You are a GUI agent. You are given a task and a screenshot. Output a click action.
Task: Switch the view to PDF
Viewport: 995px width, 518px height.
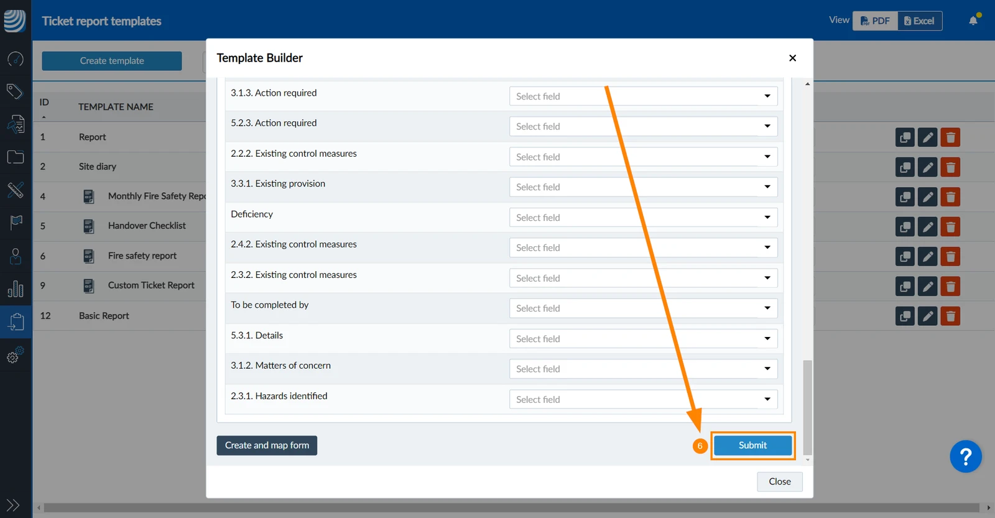tap(875, 21)
